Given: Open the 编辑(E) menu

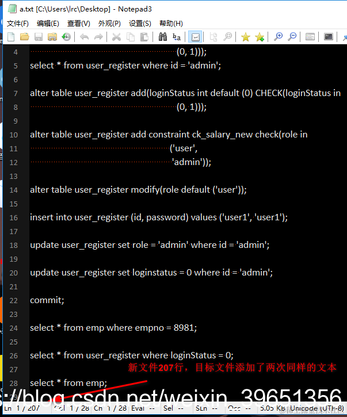Looking at the screenshot, I should 48,24.
